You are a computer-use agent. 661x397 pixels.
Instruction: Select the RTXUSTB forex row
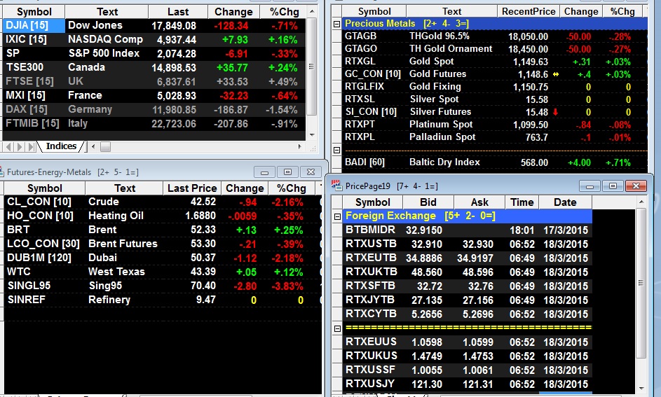(468, 244)
